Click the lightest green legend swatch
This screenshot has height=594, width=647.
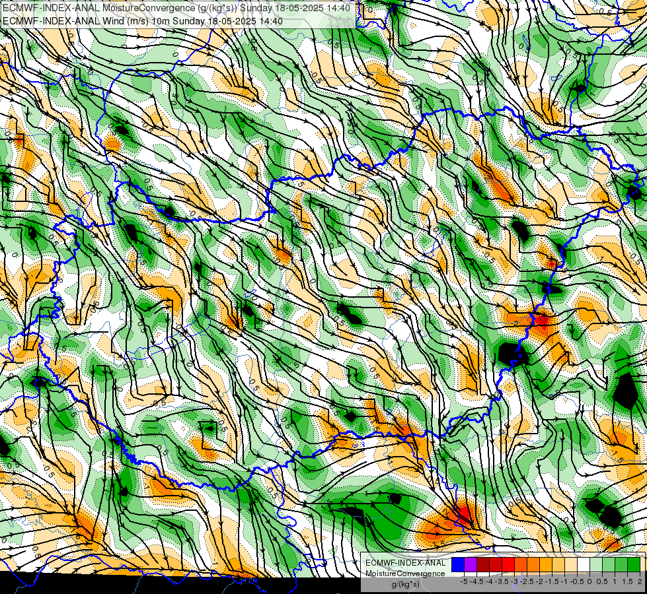596,564
